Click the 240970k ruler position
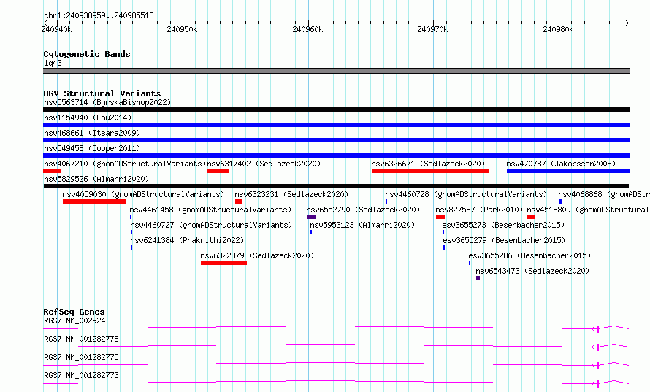Viewport: 650px width, 392px height. coord(432,29)
